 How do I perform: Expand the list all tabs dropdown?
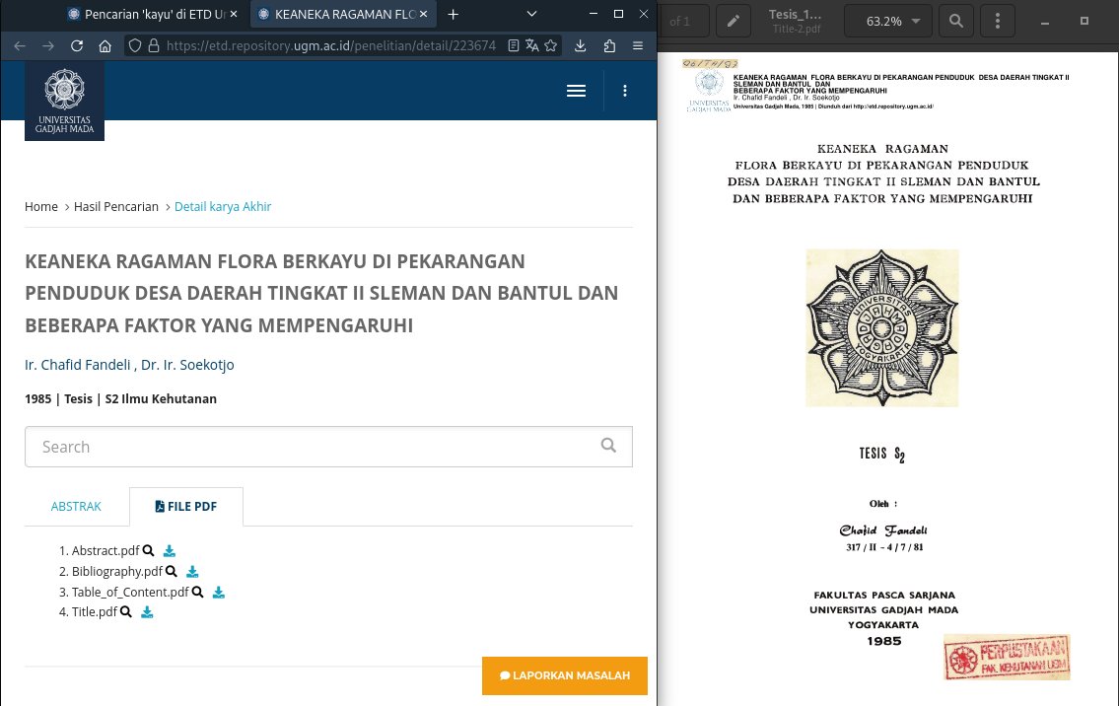coord(531,14)
